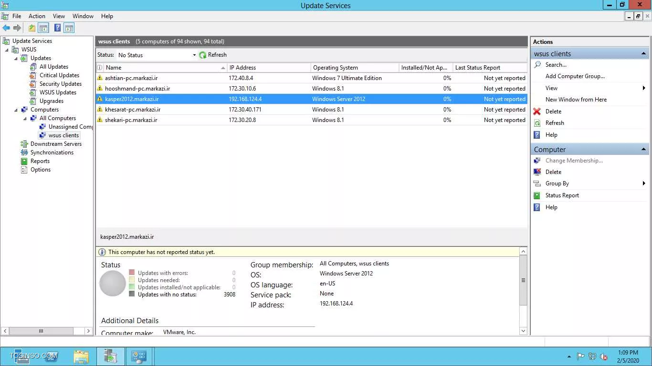Click Help under the Computer section
Viewport: 652px width, 366px height.
[551, 207]
